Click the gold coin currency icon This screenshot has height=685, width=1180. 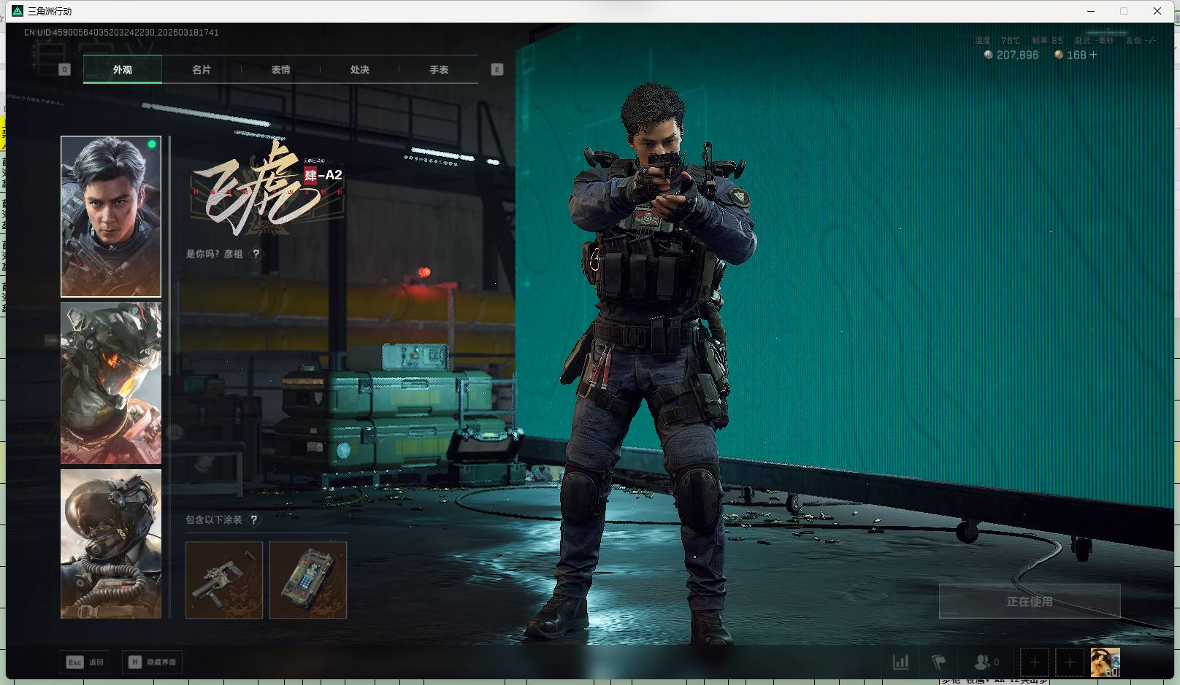[1059, 55]
